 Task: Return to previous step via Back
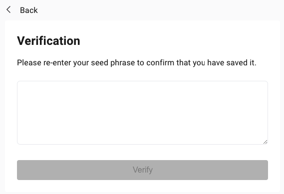[29, 10]
